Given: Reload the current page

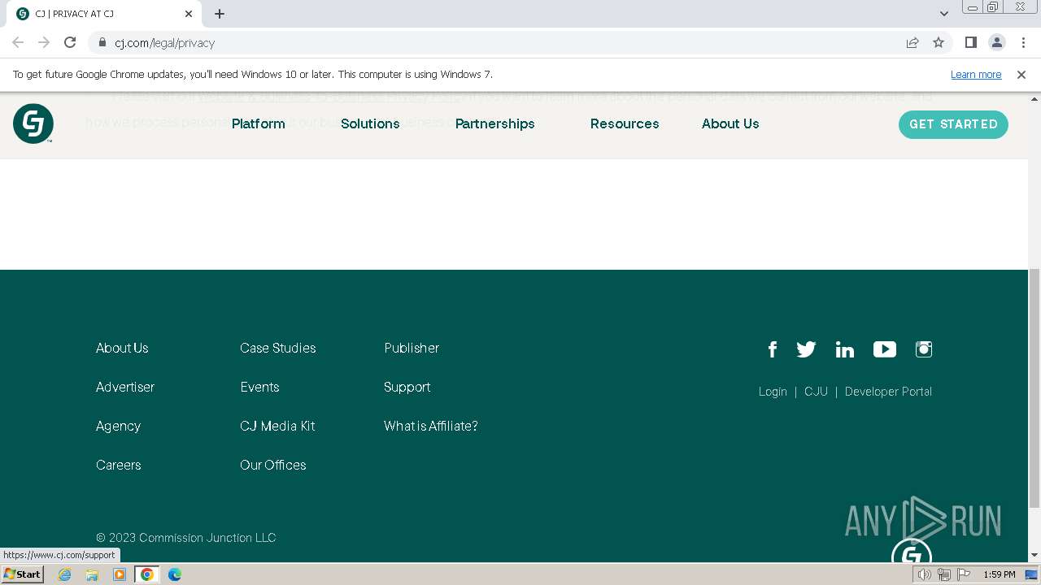Looking at the screenshot, I should 70,42.
